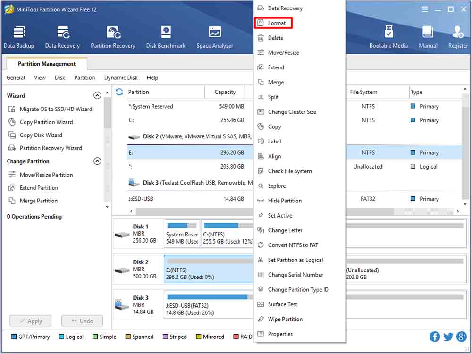Start the Partition Recovery Wizard
Viewport: 472px width, 354px height.
point(45,148)
